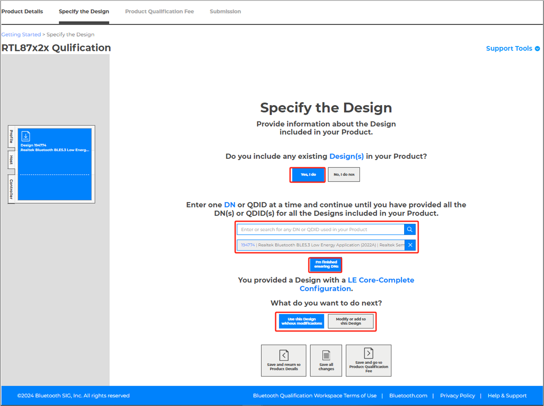This screenshot has width=544, height=406.
Task: Click the 'Save all changes' button
Action: 326,360
